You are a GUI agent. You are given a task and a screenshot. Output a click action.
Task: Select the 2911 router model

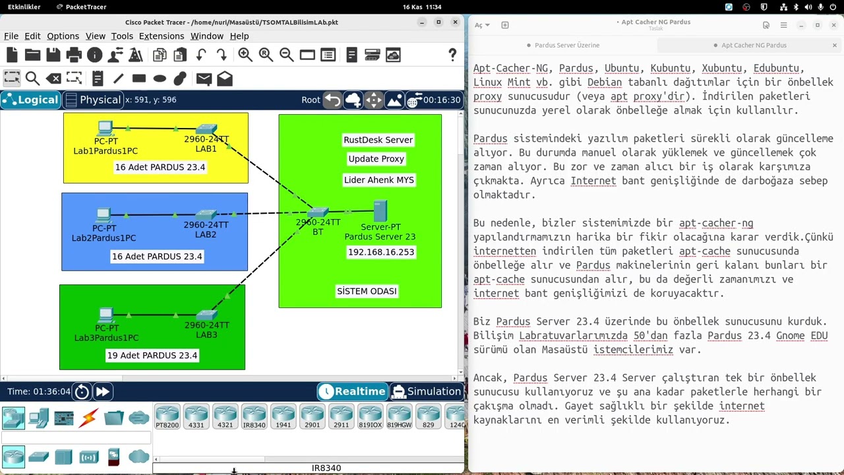pos(341,416)
